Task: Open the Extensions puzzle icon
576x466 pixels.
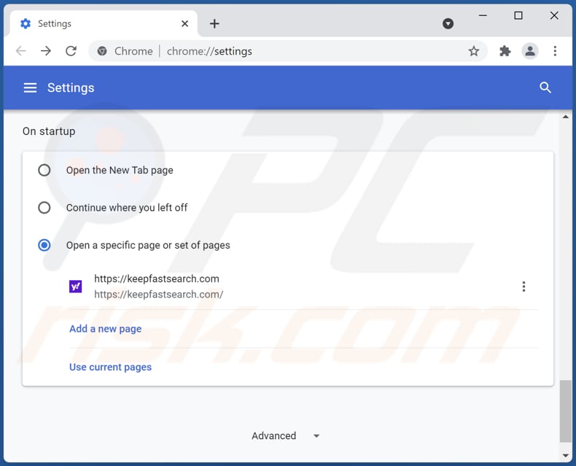Action: coord(505,51)
